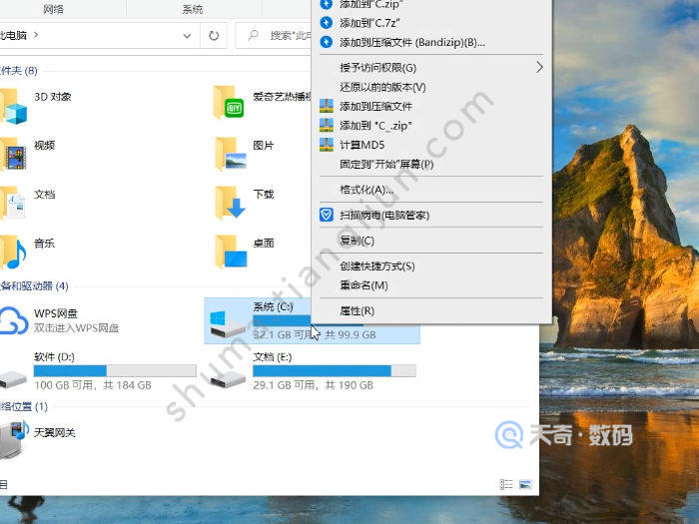Collapse the 设备和驱动器 (4) group header

pos(34,285)
